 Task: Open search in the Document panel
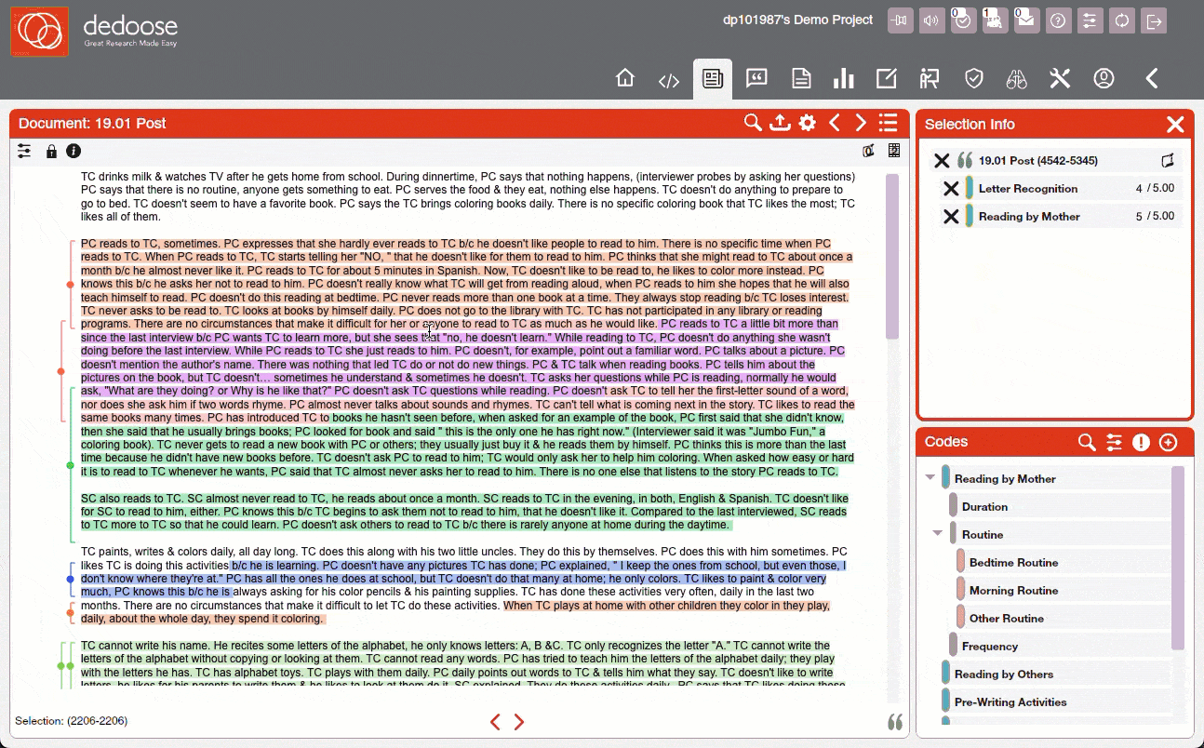click(x=753, y=122)
